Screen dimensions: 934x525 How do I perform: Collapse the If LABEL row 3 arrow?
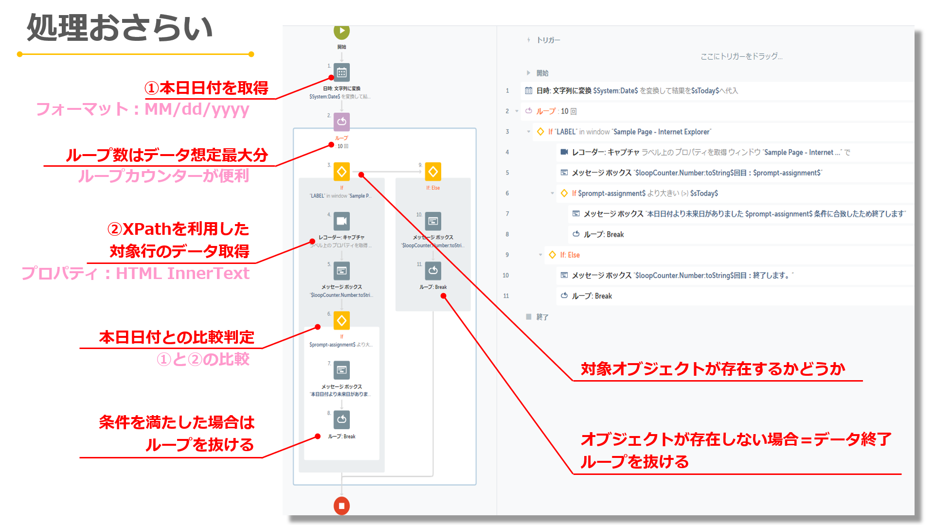[x=528, y=132]
